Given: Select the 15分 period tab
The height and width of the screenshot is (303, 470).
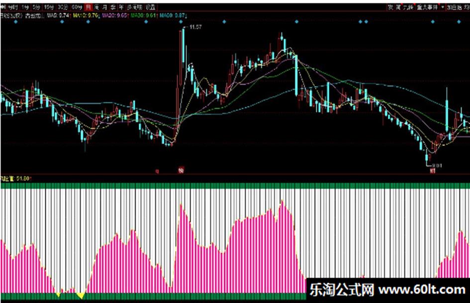Looking at the screenshot, I should coord(49,7).
